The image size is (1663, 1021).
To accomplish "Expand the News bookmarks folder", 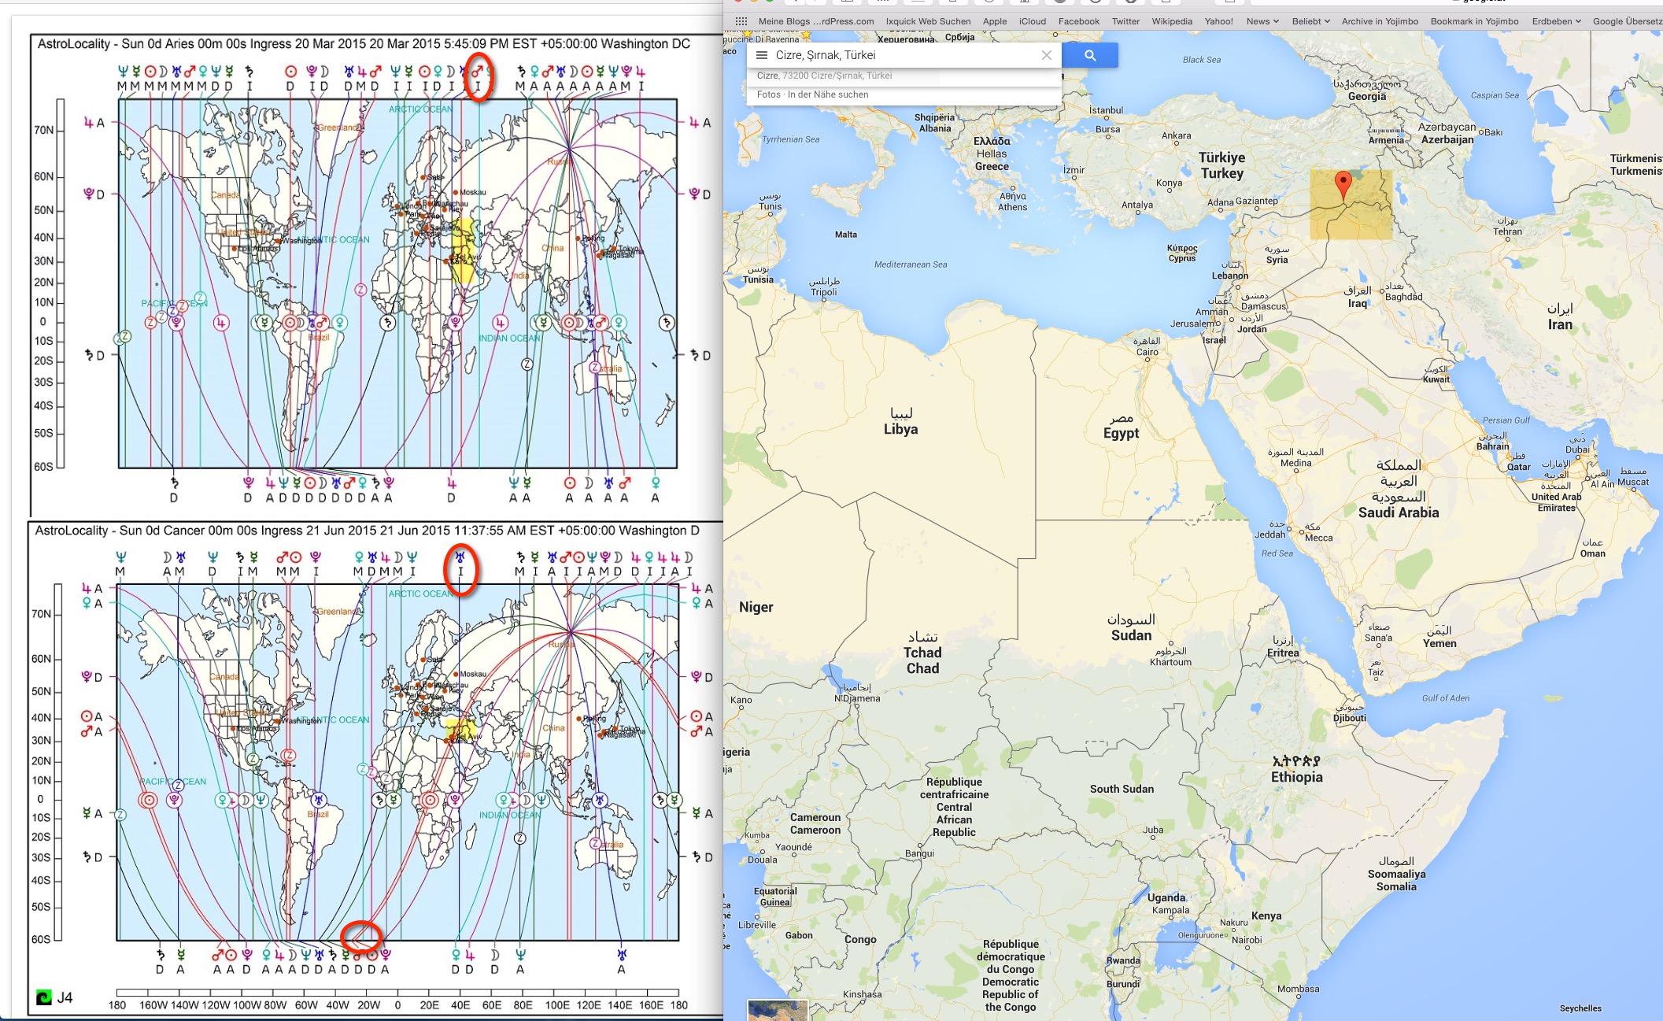I will [1262, 21].
